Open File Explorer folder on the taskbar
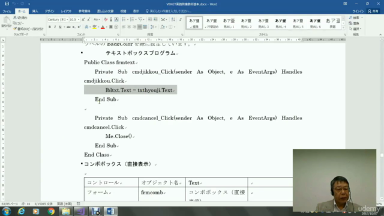The height and width of the screenshot is (216, 384). pos(65,211)
